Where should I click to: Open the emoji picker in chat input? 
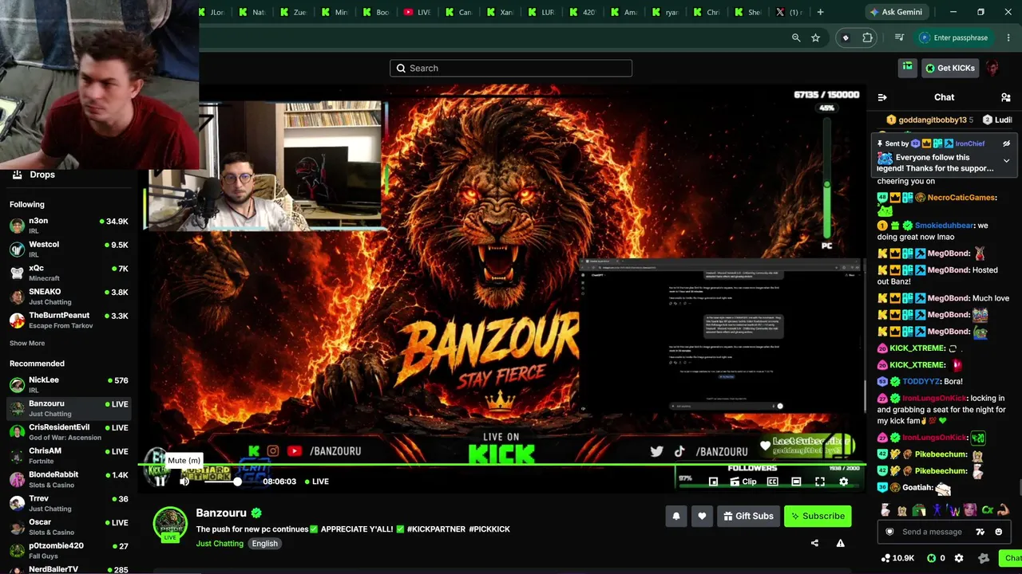998,532
